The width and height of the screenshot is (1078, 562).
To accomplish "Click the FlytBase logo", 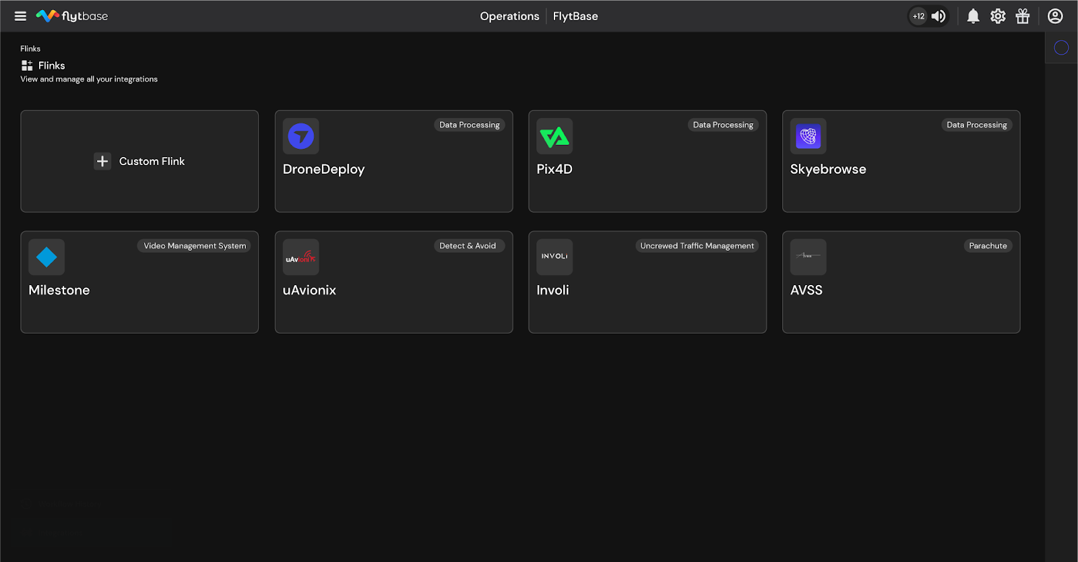I will [x=72, y=16].
